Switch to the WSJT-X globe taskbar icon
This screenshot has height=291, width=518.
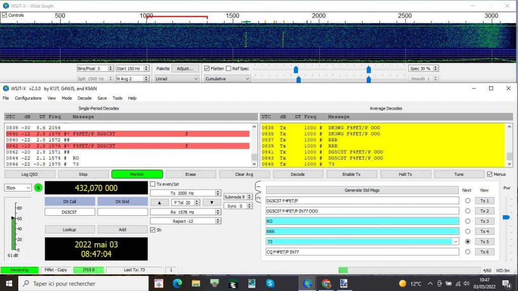pos(307,283)
